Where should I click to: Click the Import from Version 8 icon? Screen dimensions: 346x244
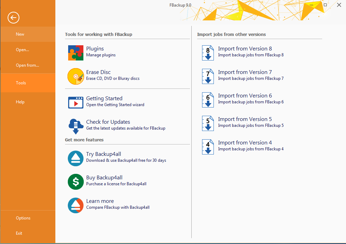[x=208, y=53]
